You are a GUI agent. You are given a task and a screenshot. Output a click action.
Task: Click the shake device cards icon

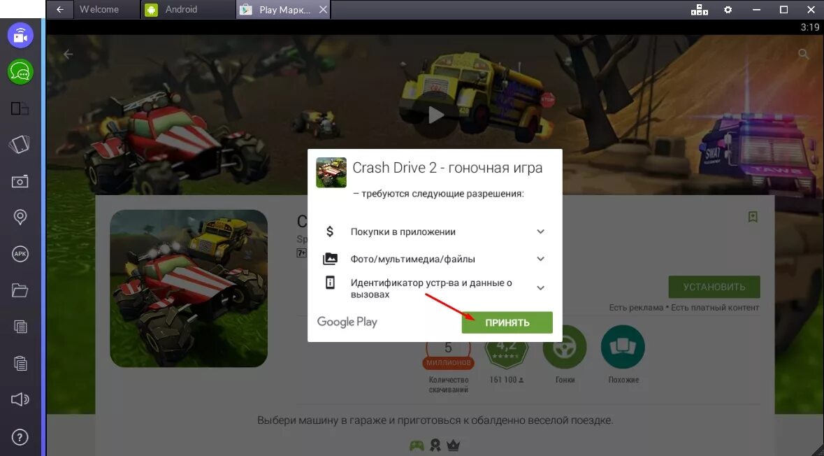(x=20, y=145)
